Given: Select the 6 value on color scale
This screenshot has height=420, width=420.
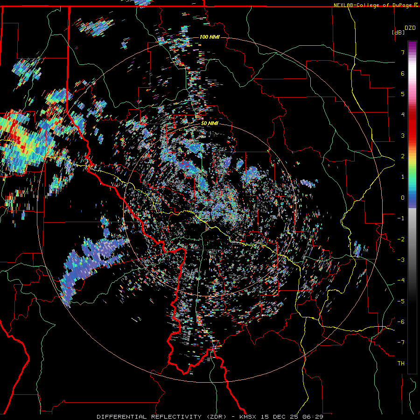Looking at the screenshot, I should [403, 73].
